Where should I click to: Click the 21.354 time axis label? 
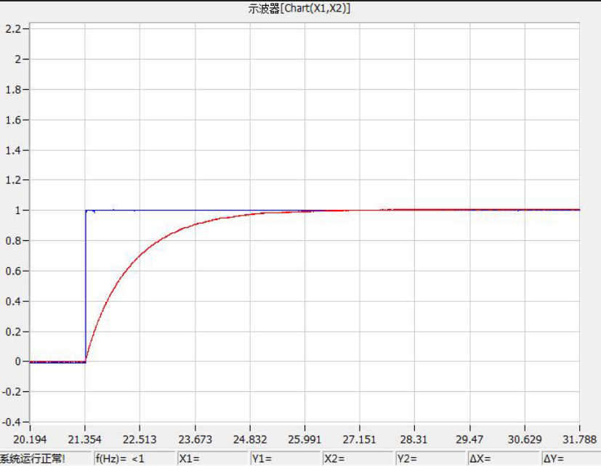tap(85, 439)
